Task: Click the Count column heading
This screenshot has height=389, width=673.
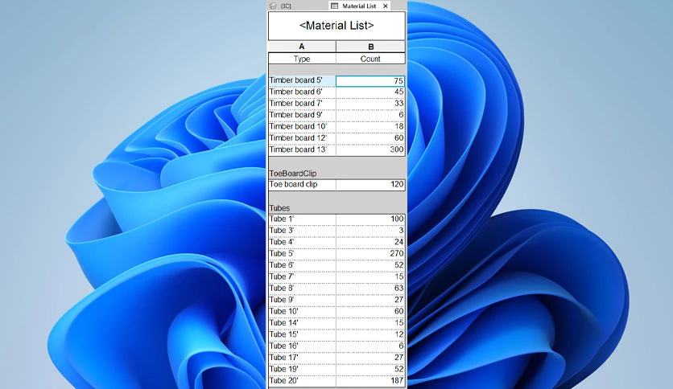Action: click(370, 59)
